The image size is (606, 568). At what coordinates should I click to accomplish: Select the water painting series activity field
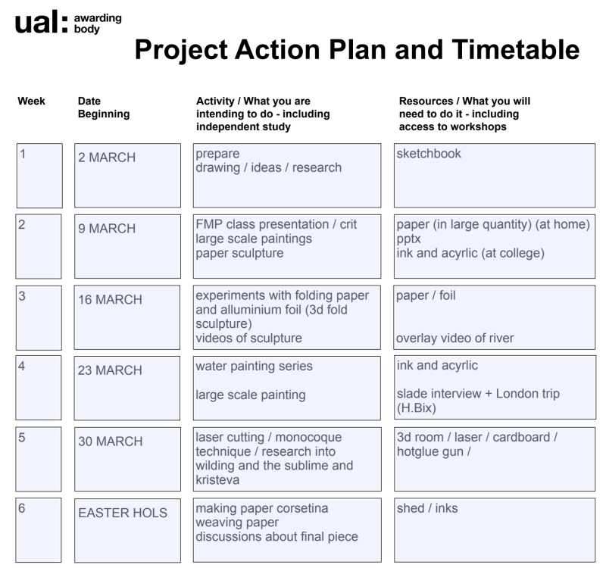(287, 389)
